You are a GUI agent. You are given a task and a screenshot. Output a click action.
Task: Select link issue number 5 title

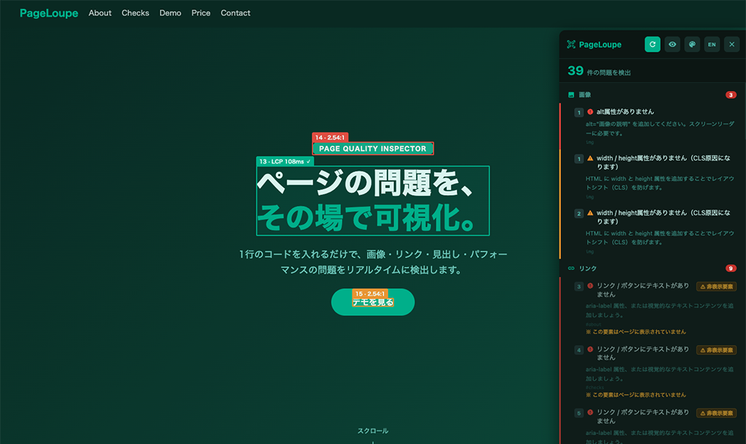point(643,416)
